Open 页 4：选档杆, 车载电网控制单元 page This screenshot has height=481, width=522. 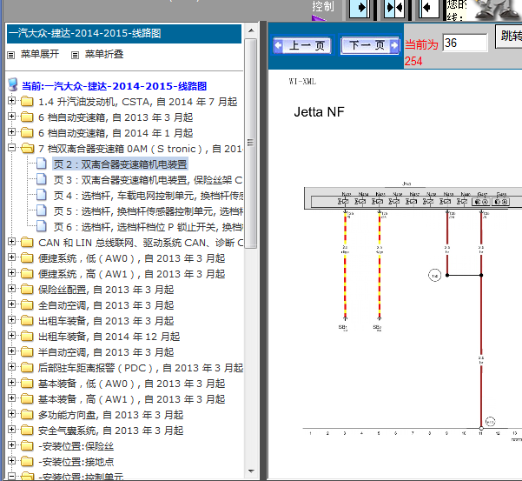tap(148, 196)
